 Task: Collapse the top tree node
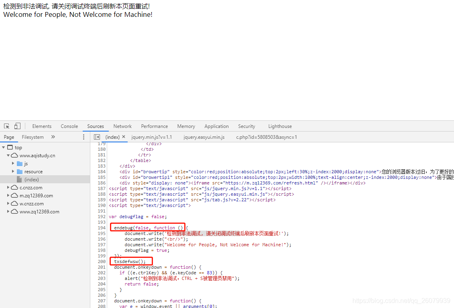[4, 147]
